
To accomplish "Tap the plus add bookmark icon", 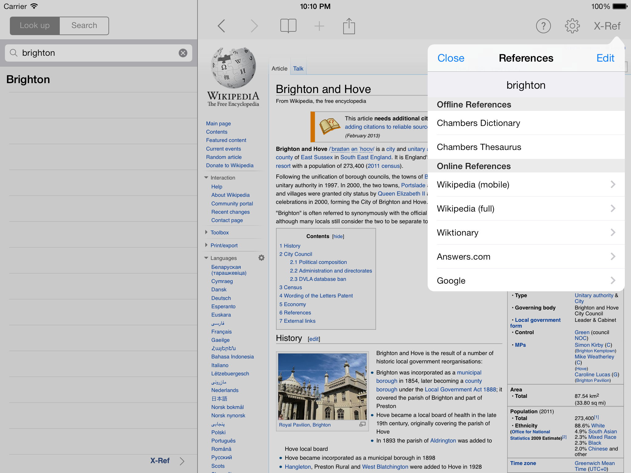I will click(319, 26).
